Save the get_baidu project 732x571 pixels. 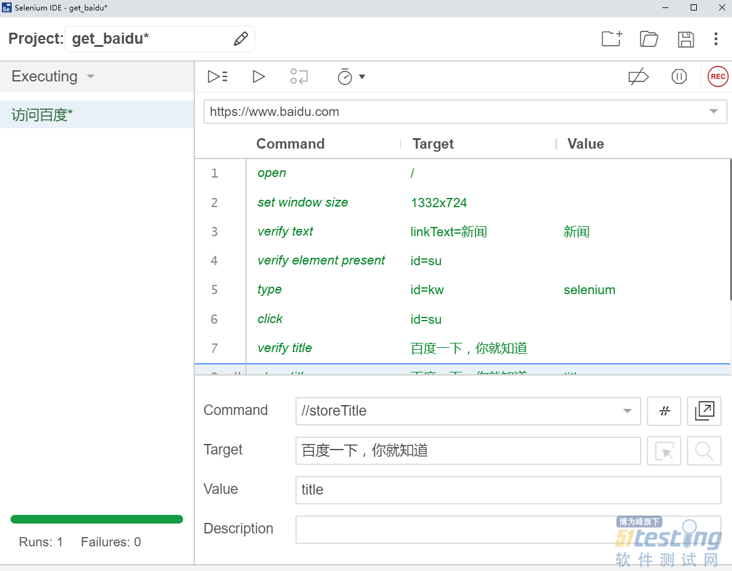tap(685, 39)
